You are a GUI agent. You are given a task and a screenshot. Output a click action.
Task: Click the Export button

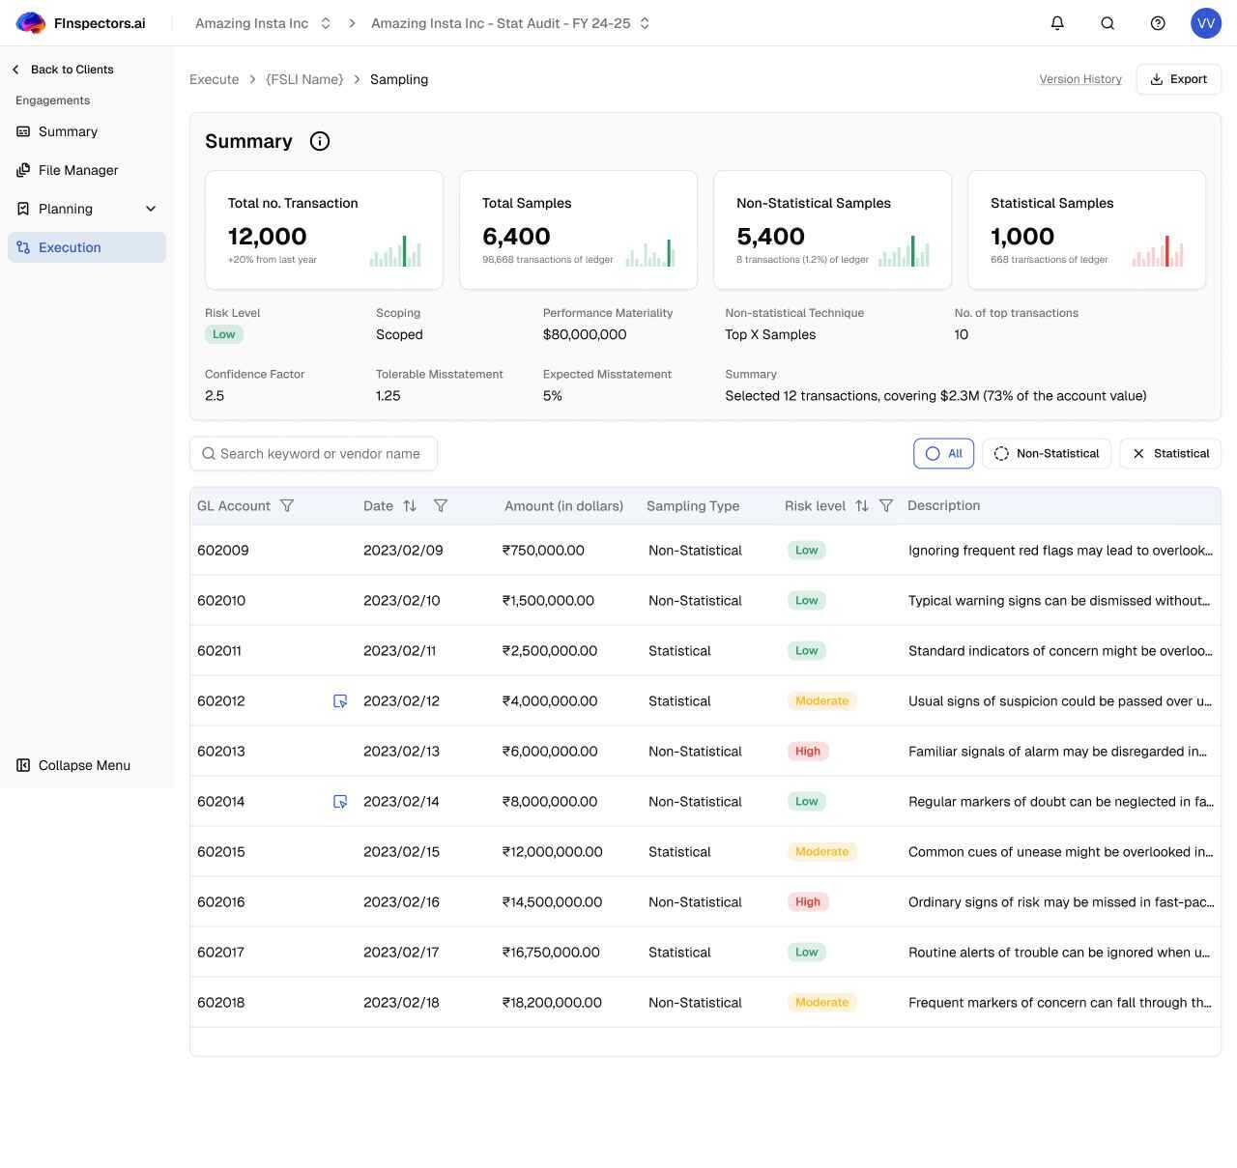1178,79
